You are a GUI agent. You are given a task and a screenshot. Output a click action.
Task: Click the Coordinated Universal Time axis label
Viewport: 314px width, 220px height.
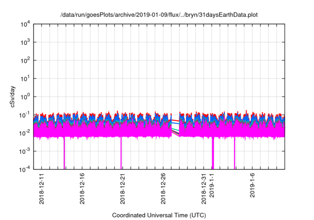[x=159, y=215]
